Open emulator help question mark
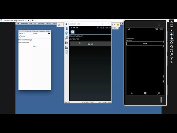 pyautogui.click(x=171, y=58)
